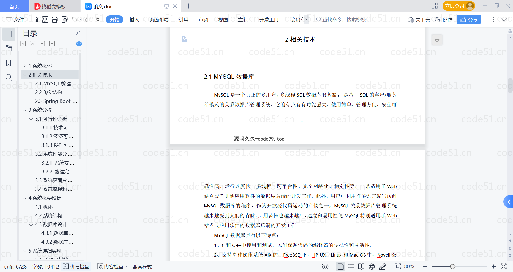Click the fit page zoom icon
Viewport: 513px width, 272px height.
pyautogui.click(x=398, y=266)
